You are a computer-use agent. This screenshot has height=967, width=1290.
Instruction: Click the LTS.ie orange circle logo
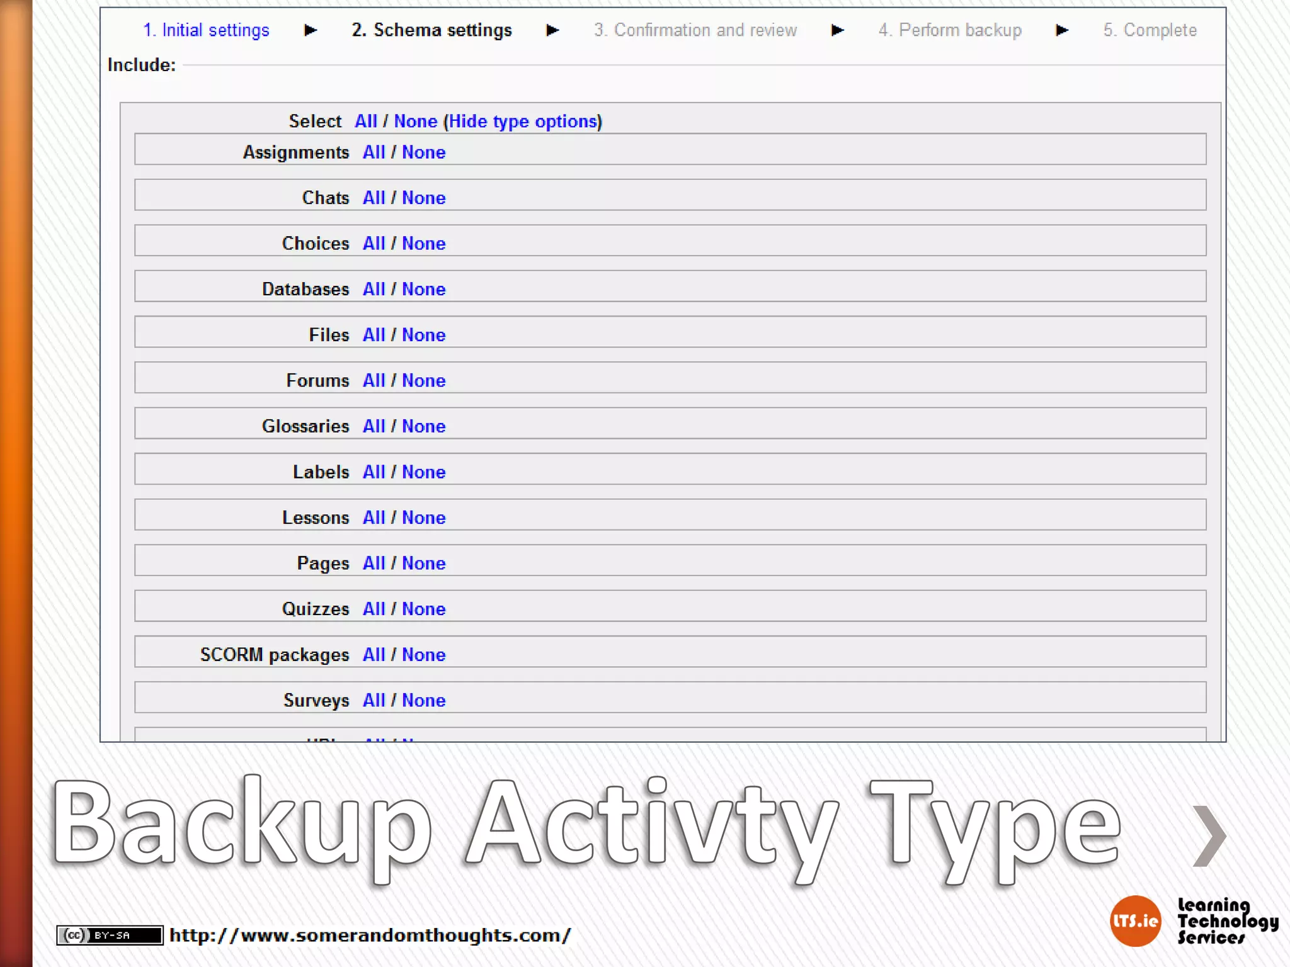pos(1134,921)
